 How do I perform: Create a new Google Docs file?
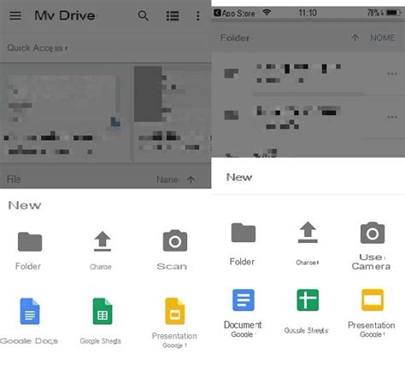pyautogui.click(x=30, y=321)
